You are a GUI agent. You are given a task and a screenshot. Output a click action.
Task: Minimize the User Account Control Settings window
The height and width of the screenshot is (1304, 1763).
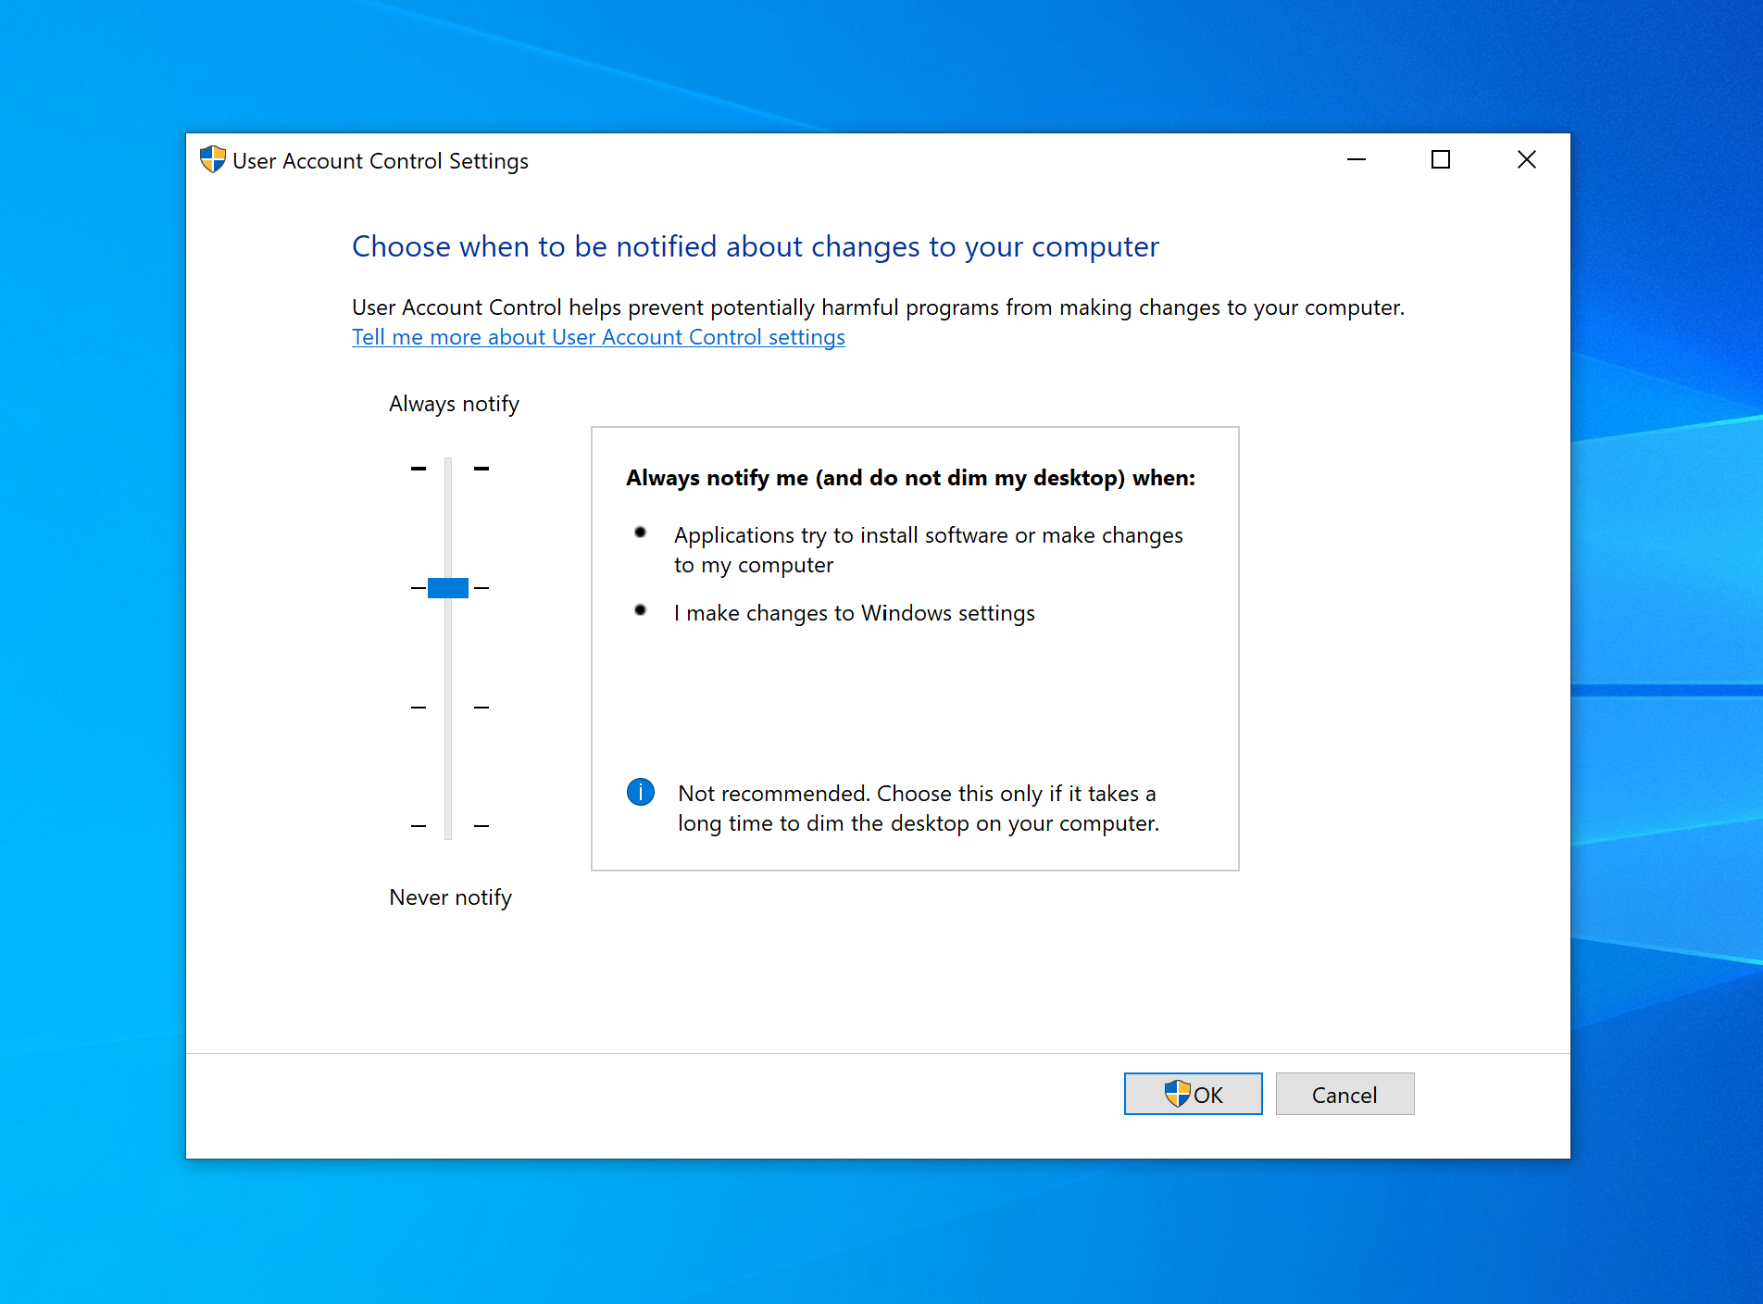[x=1356, y=160]
